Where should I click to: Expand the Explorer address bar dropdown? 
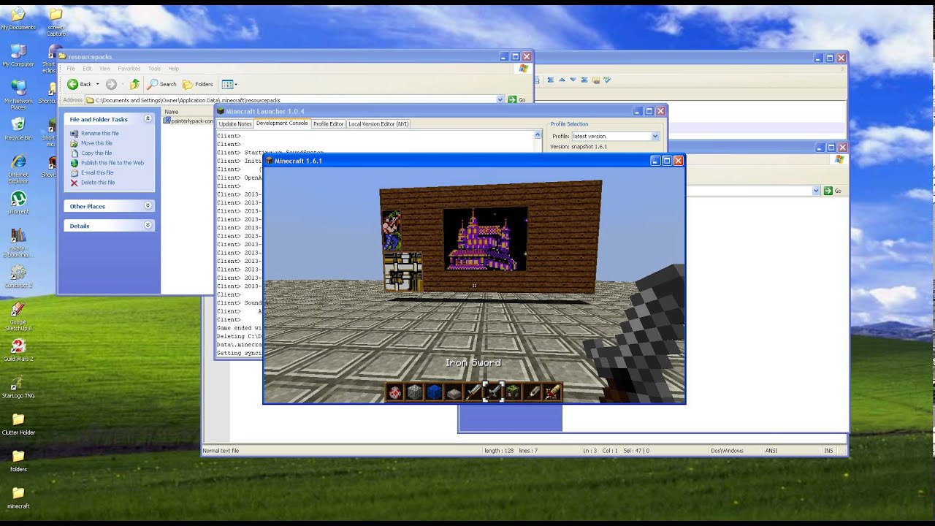[x=500, y=100]
